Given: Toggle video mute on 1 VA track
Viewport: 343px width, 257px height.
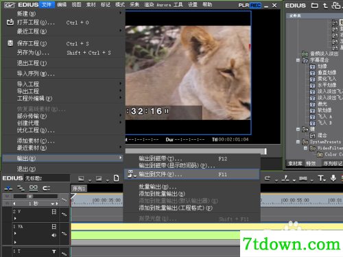Looking at the screenshot, I should (x=54, y=226).
